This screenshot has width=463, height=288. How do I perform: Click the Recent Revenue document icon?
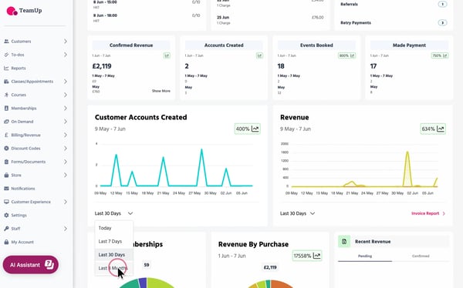pos(344,242)
